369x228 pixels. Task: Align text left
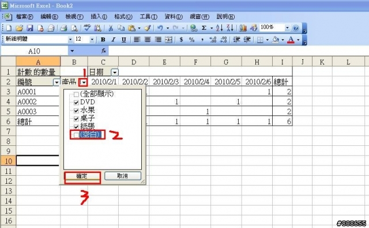137,40
